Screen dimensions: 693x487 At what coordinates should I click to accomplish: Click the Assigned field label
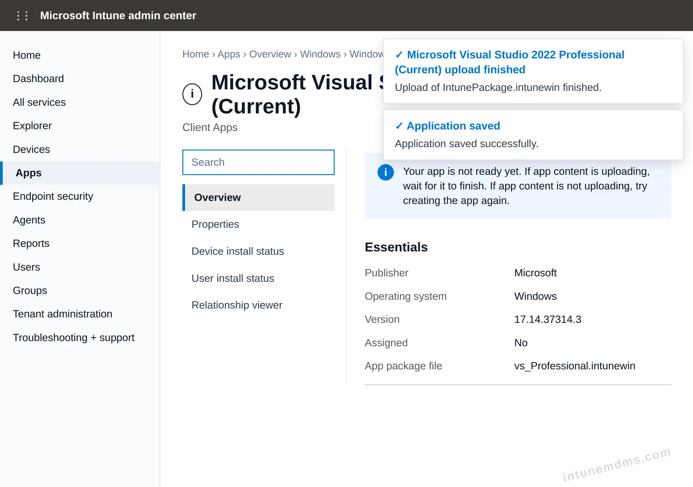point(386,343)
